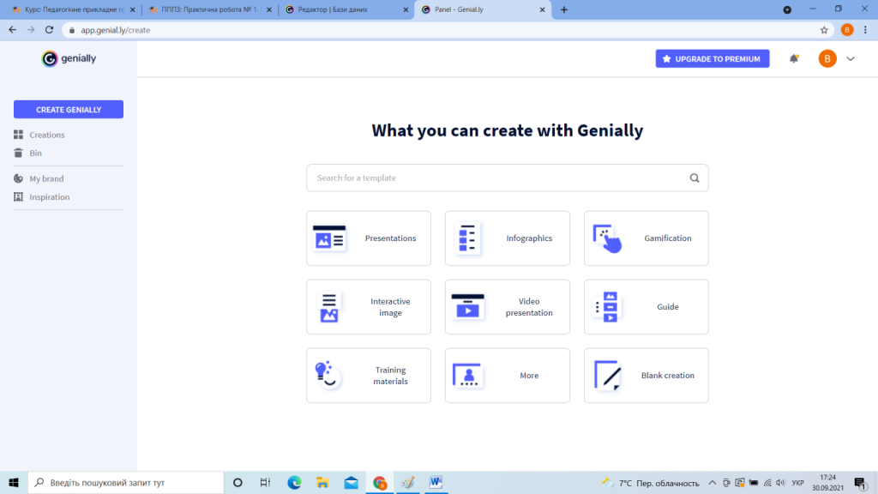Open Creations in the sidebar
The height and width of the screenshot is (494, 878).
[46, 135]
